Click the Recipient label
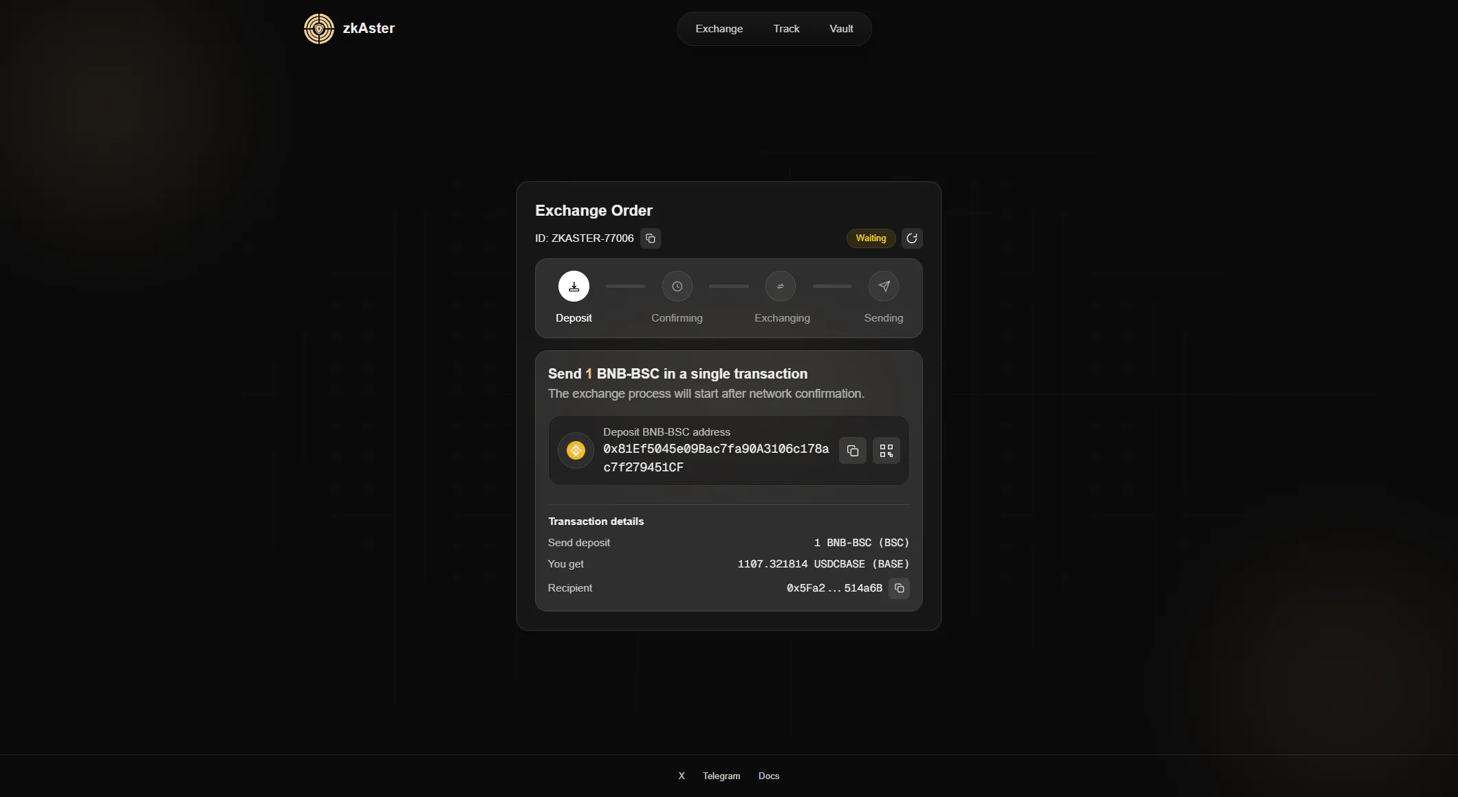 [x=570, y=588]
